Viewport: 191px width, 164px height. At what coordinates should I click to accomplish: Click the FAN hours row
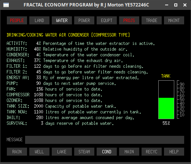coord(54,89)
